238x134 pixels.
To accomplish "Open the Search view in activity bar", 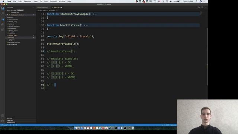I will (x=3, y=13).
